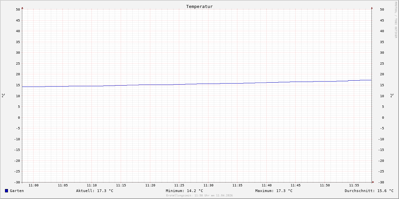The width and height of the screenshot is (399, 199).
Task: Click the -15 label on the left axis
Action: (x=17, y=150)
